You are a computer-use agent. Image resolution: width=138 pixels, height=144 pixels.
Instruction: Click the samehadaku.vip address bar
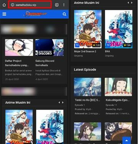[x=30, y=5]
